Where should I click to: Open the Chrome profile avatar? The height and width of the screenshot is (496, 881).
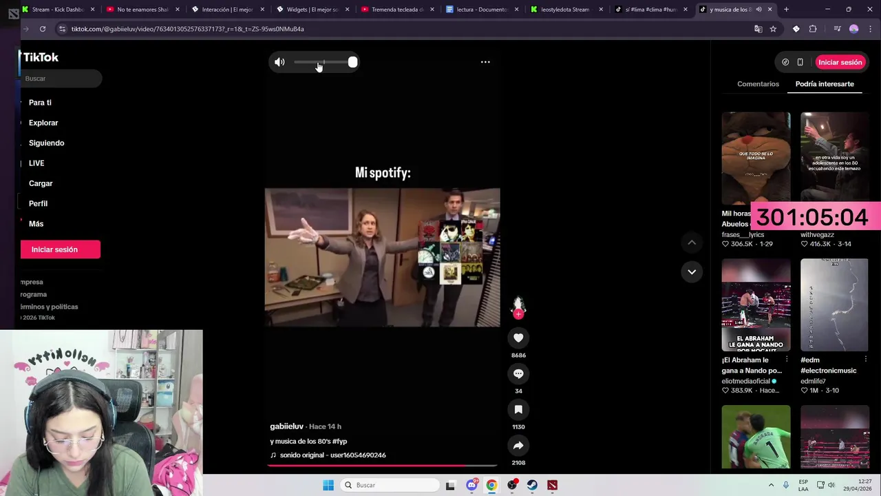(x=854, y=29)
